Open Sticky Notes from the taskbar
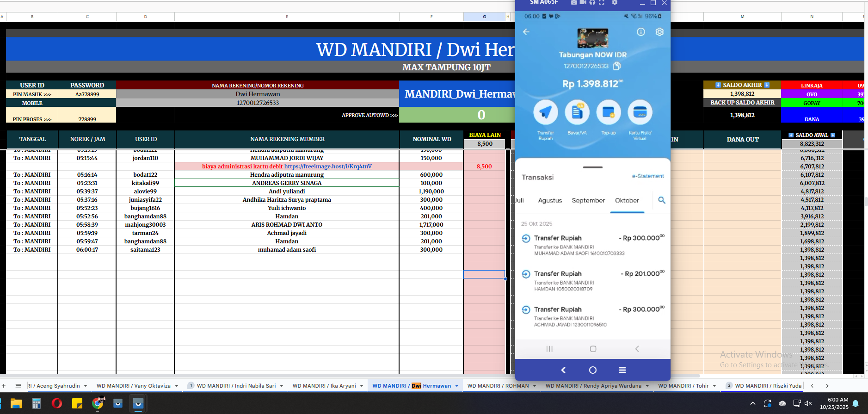Viewport: 868px width, 414px height. click(77, 403)
